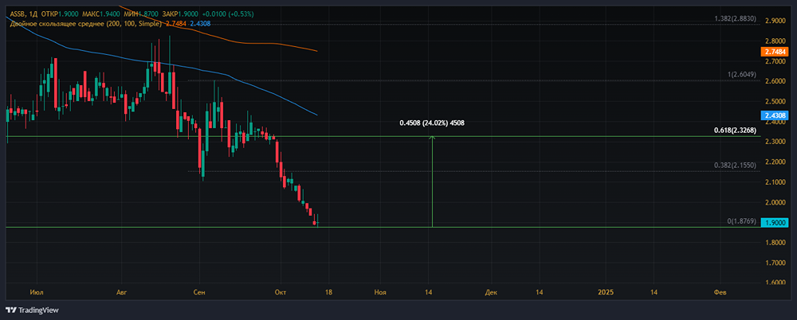Click the 0(1.8769) Fibonacci level label

click(741, 221)
